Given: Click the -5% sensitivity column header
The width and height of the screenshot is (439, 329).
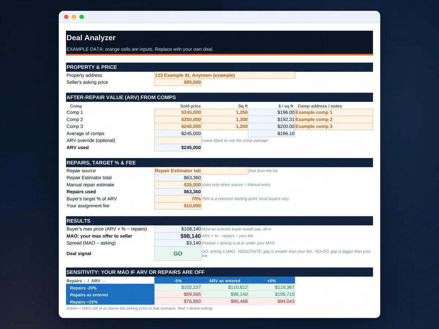Looking at the screenshot, I should pyautogui.click(x=178, y=281).
